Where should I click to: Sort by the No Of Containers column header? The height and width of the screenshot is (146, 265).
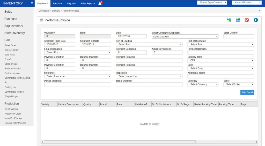(164, 104)
